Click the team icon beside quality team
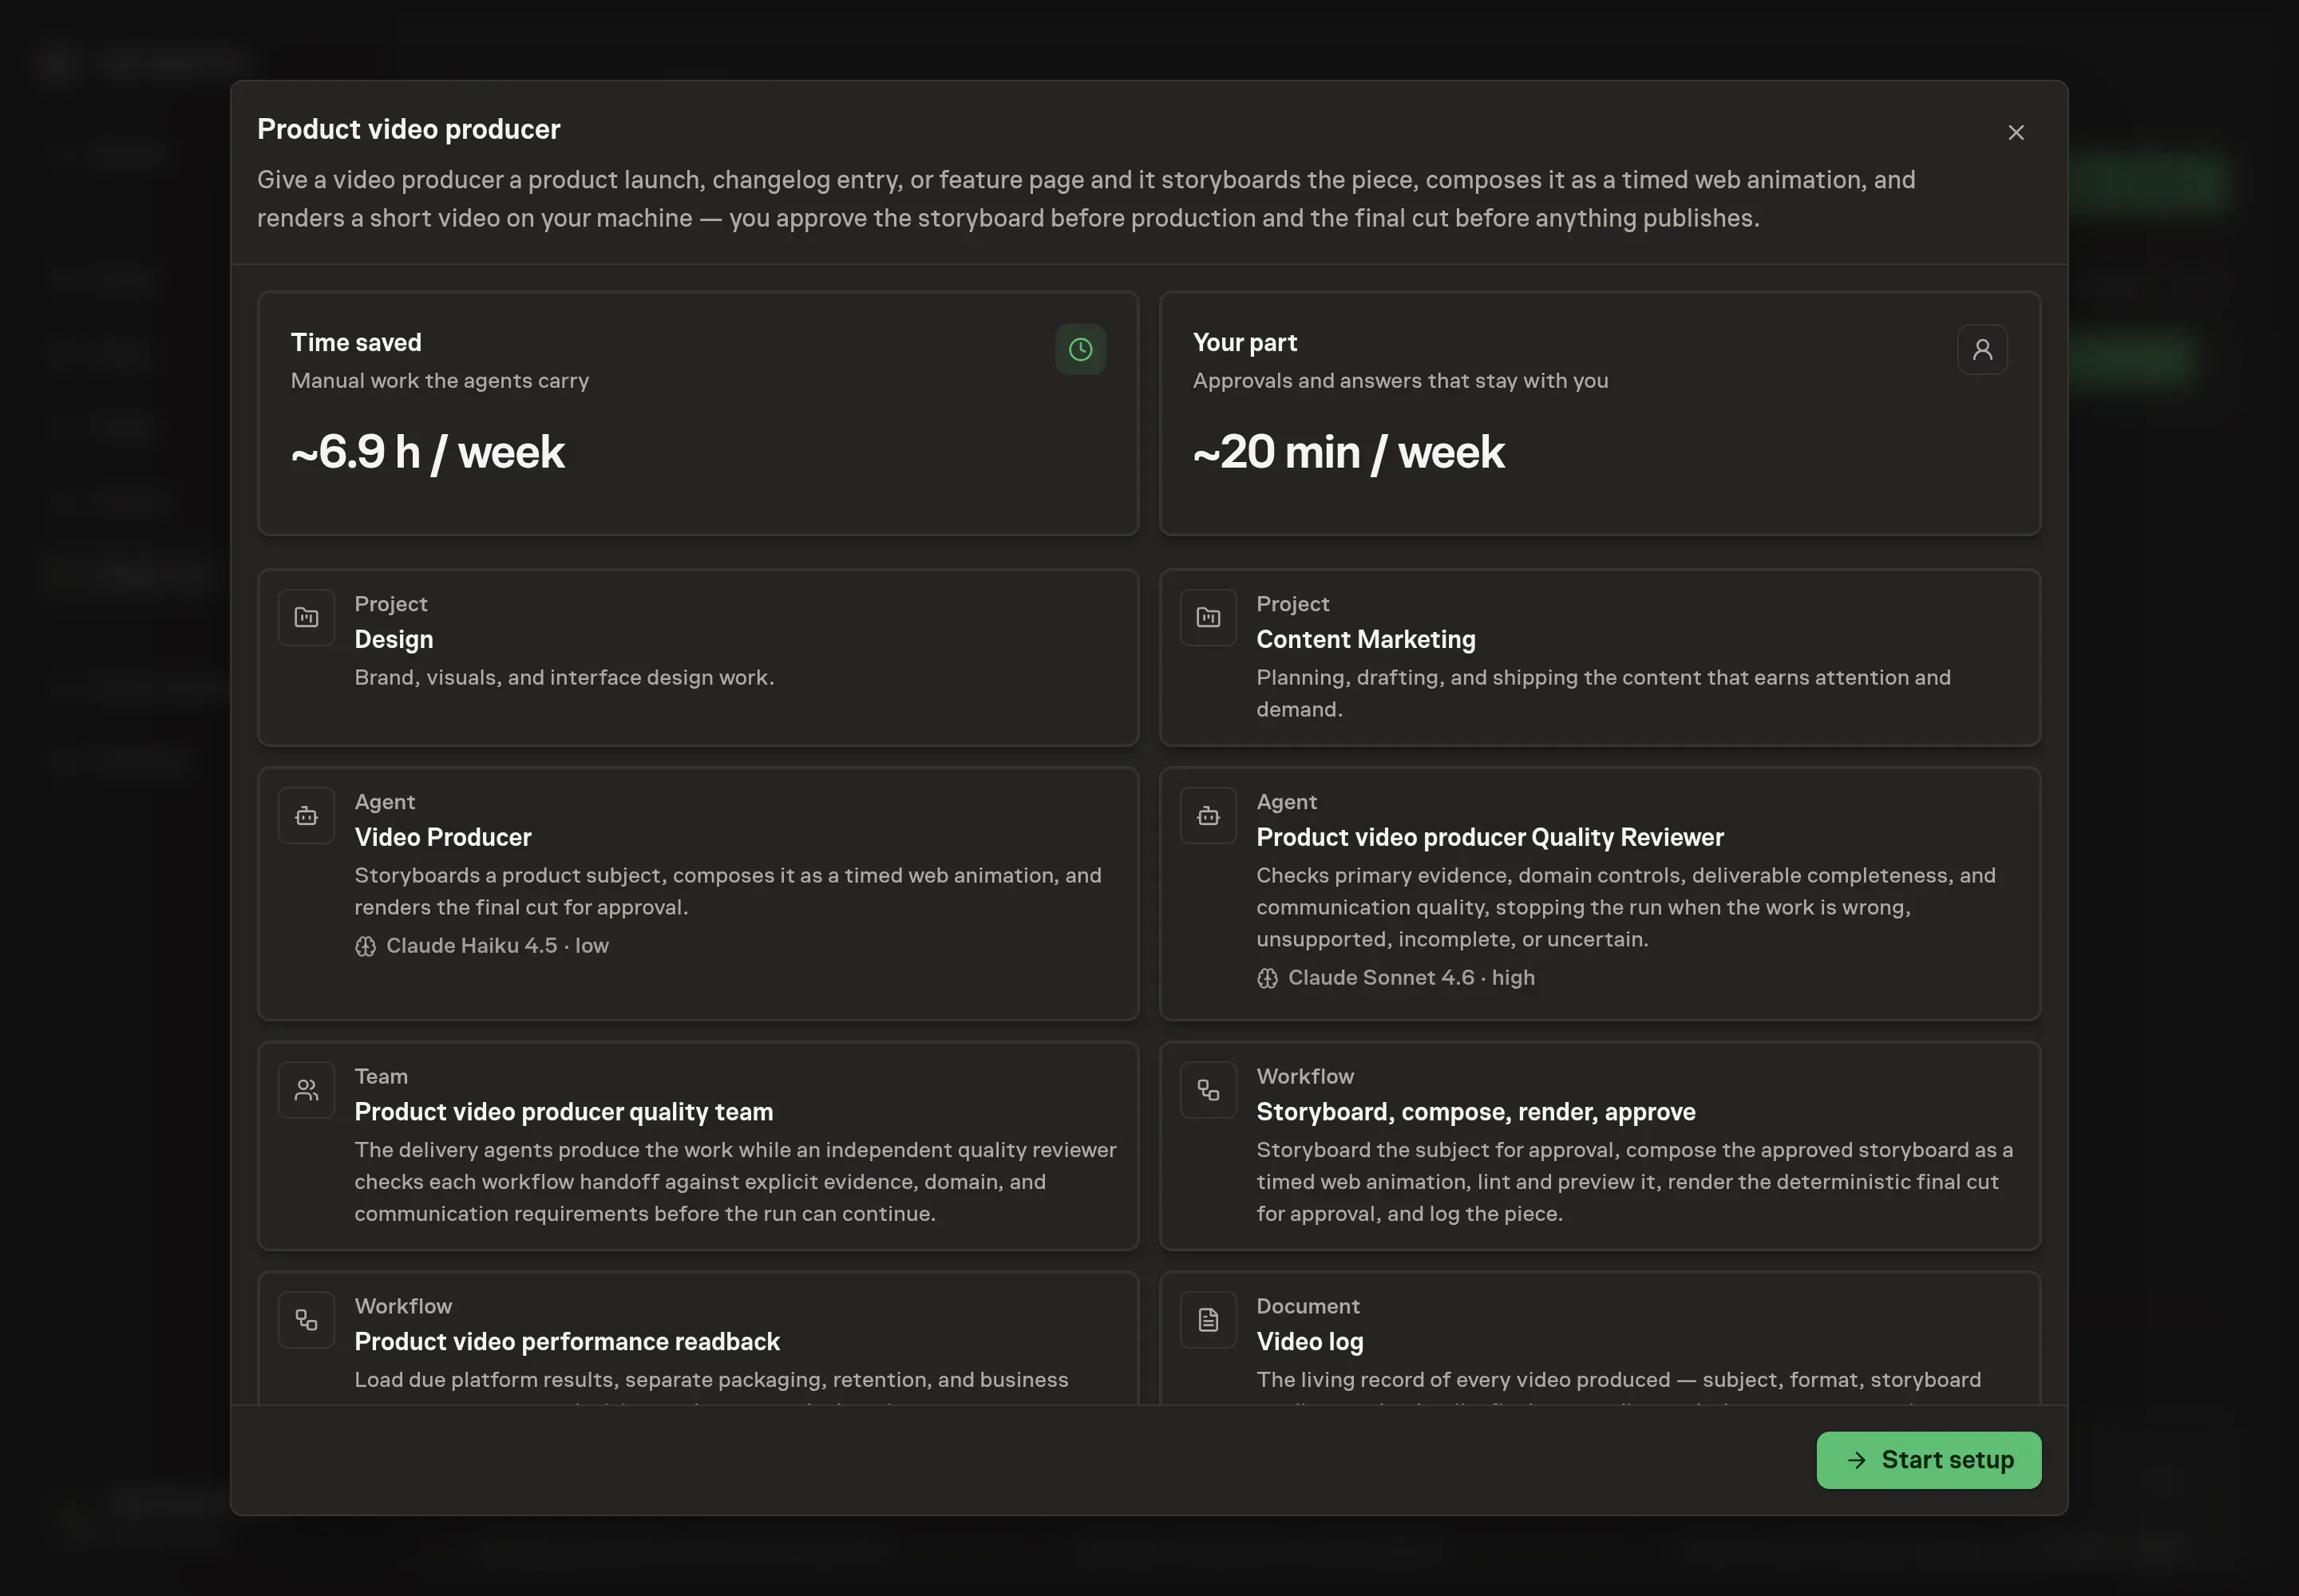 click(306, 1090)
